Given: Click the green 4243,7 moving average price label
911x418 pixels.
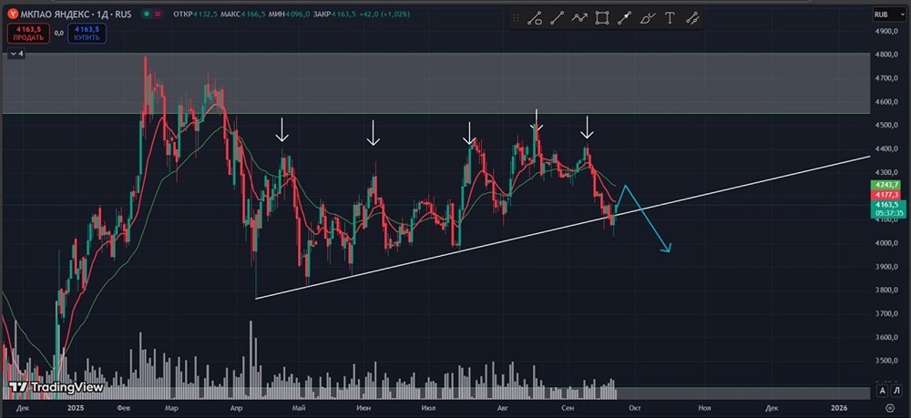Looking at the screenshot, I should point(885,185).
